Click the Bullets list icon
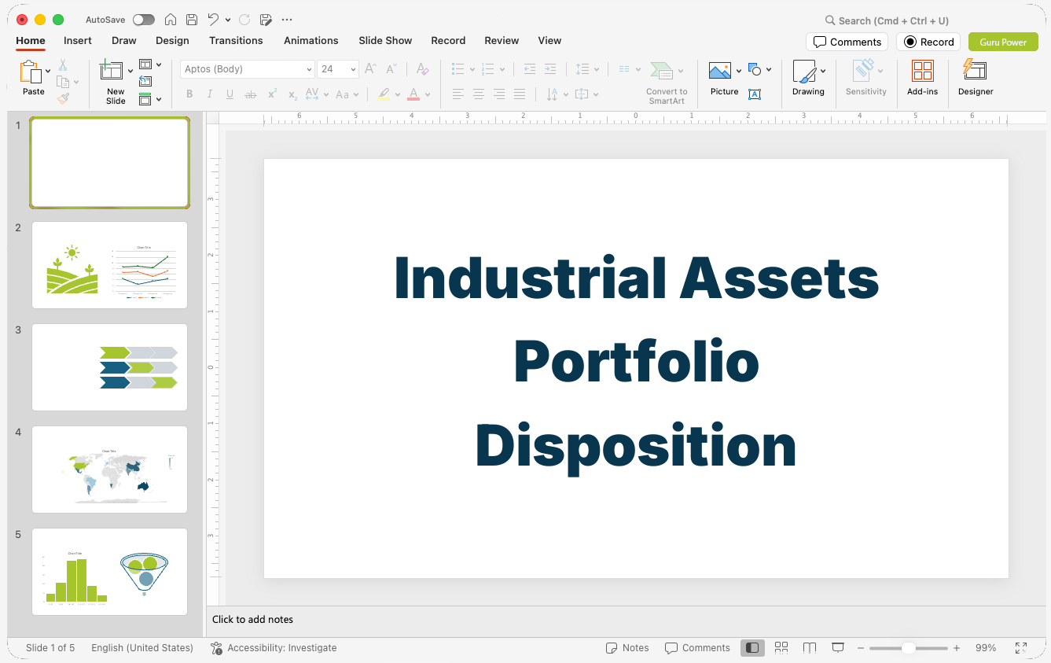 (x=458, y=69)
